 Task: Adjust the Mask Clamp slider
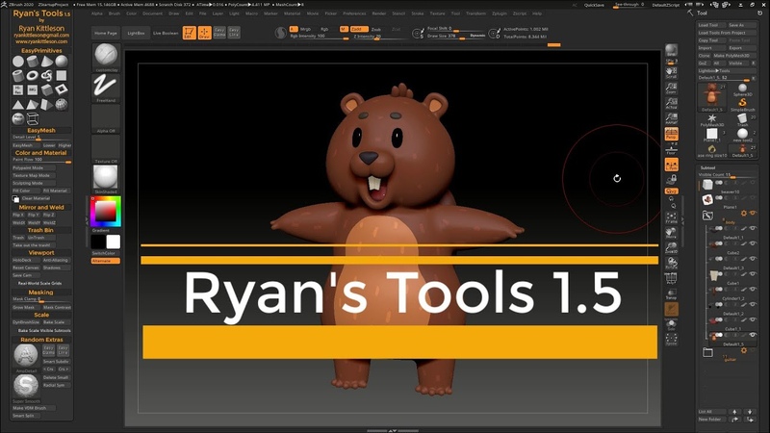pos(41,299)
